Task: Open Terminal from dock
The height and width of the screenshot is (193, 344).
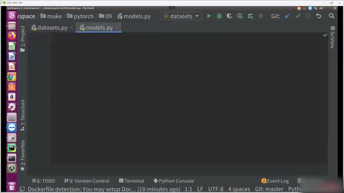Action: [x=12, y=158]
